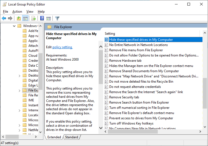Expand the Desktop Window Manager tree node arrow

coord(19,75)
